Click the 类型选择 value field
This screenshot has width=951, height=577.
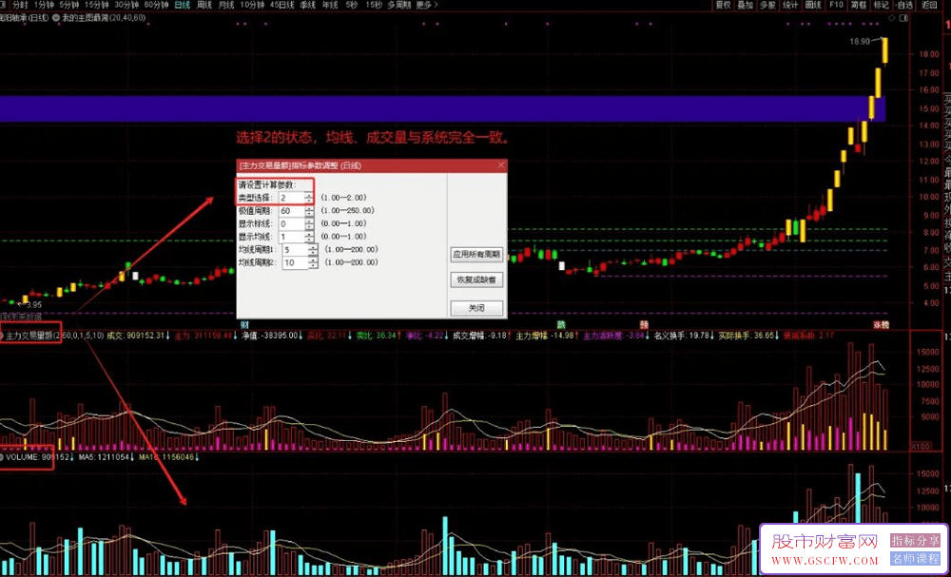click(x=292, y=198)
